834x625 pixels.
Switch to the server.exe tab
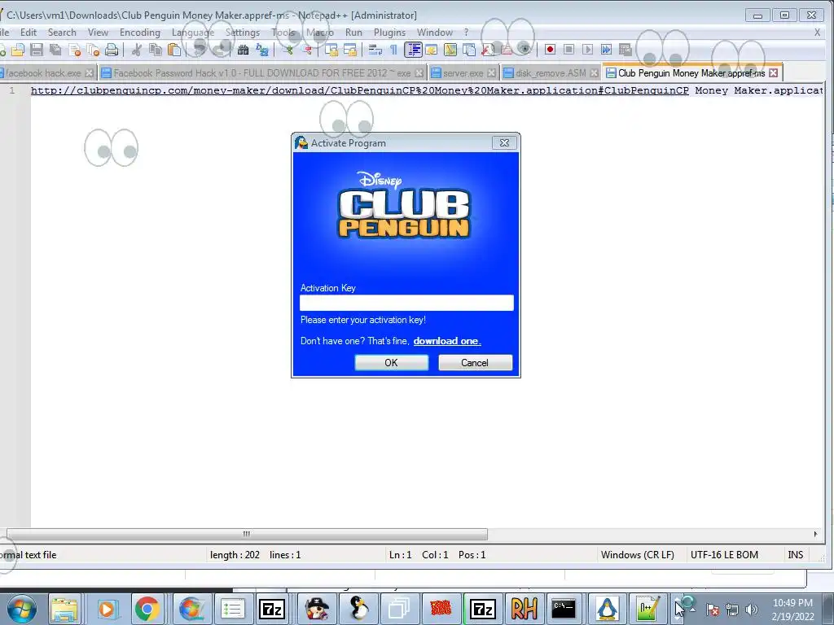coord(463,72)
